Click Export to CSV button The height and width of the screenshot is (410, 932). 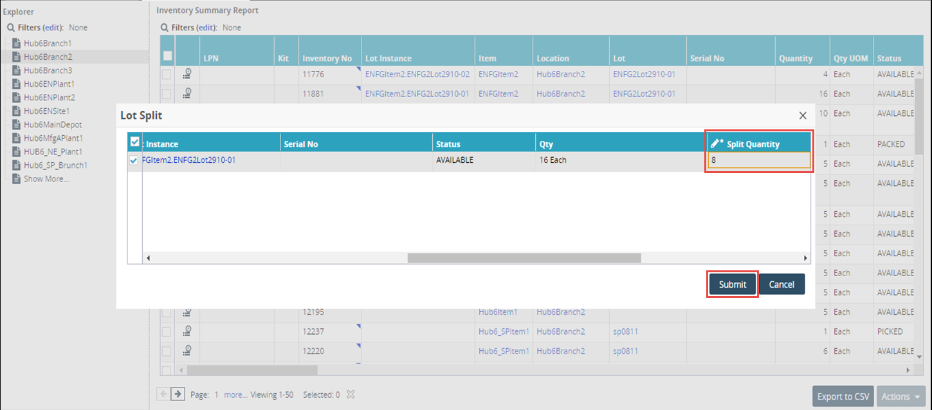pyautogui.click(x=843, y=396)
